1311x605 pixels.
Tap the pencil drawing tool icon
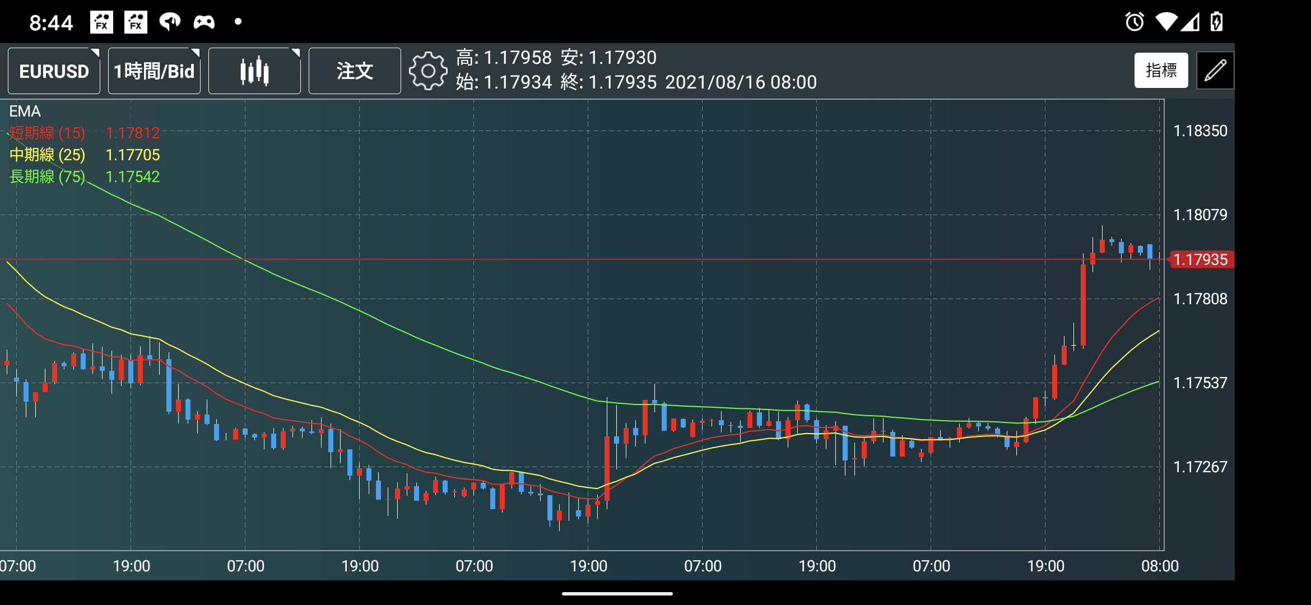[x=1215, y=71]
